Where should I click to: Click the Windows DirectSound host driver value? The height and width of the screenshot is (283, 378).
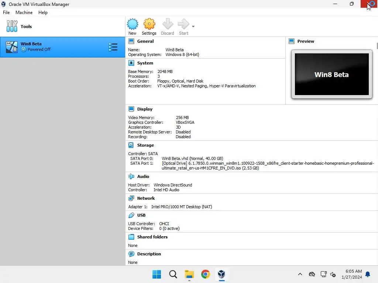(173, 185)
